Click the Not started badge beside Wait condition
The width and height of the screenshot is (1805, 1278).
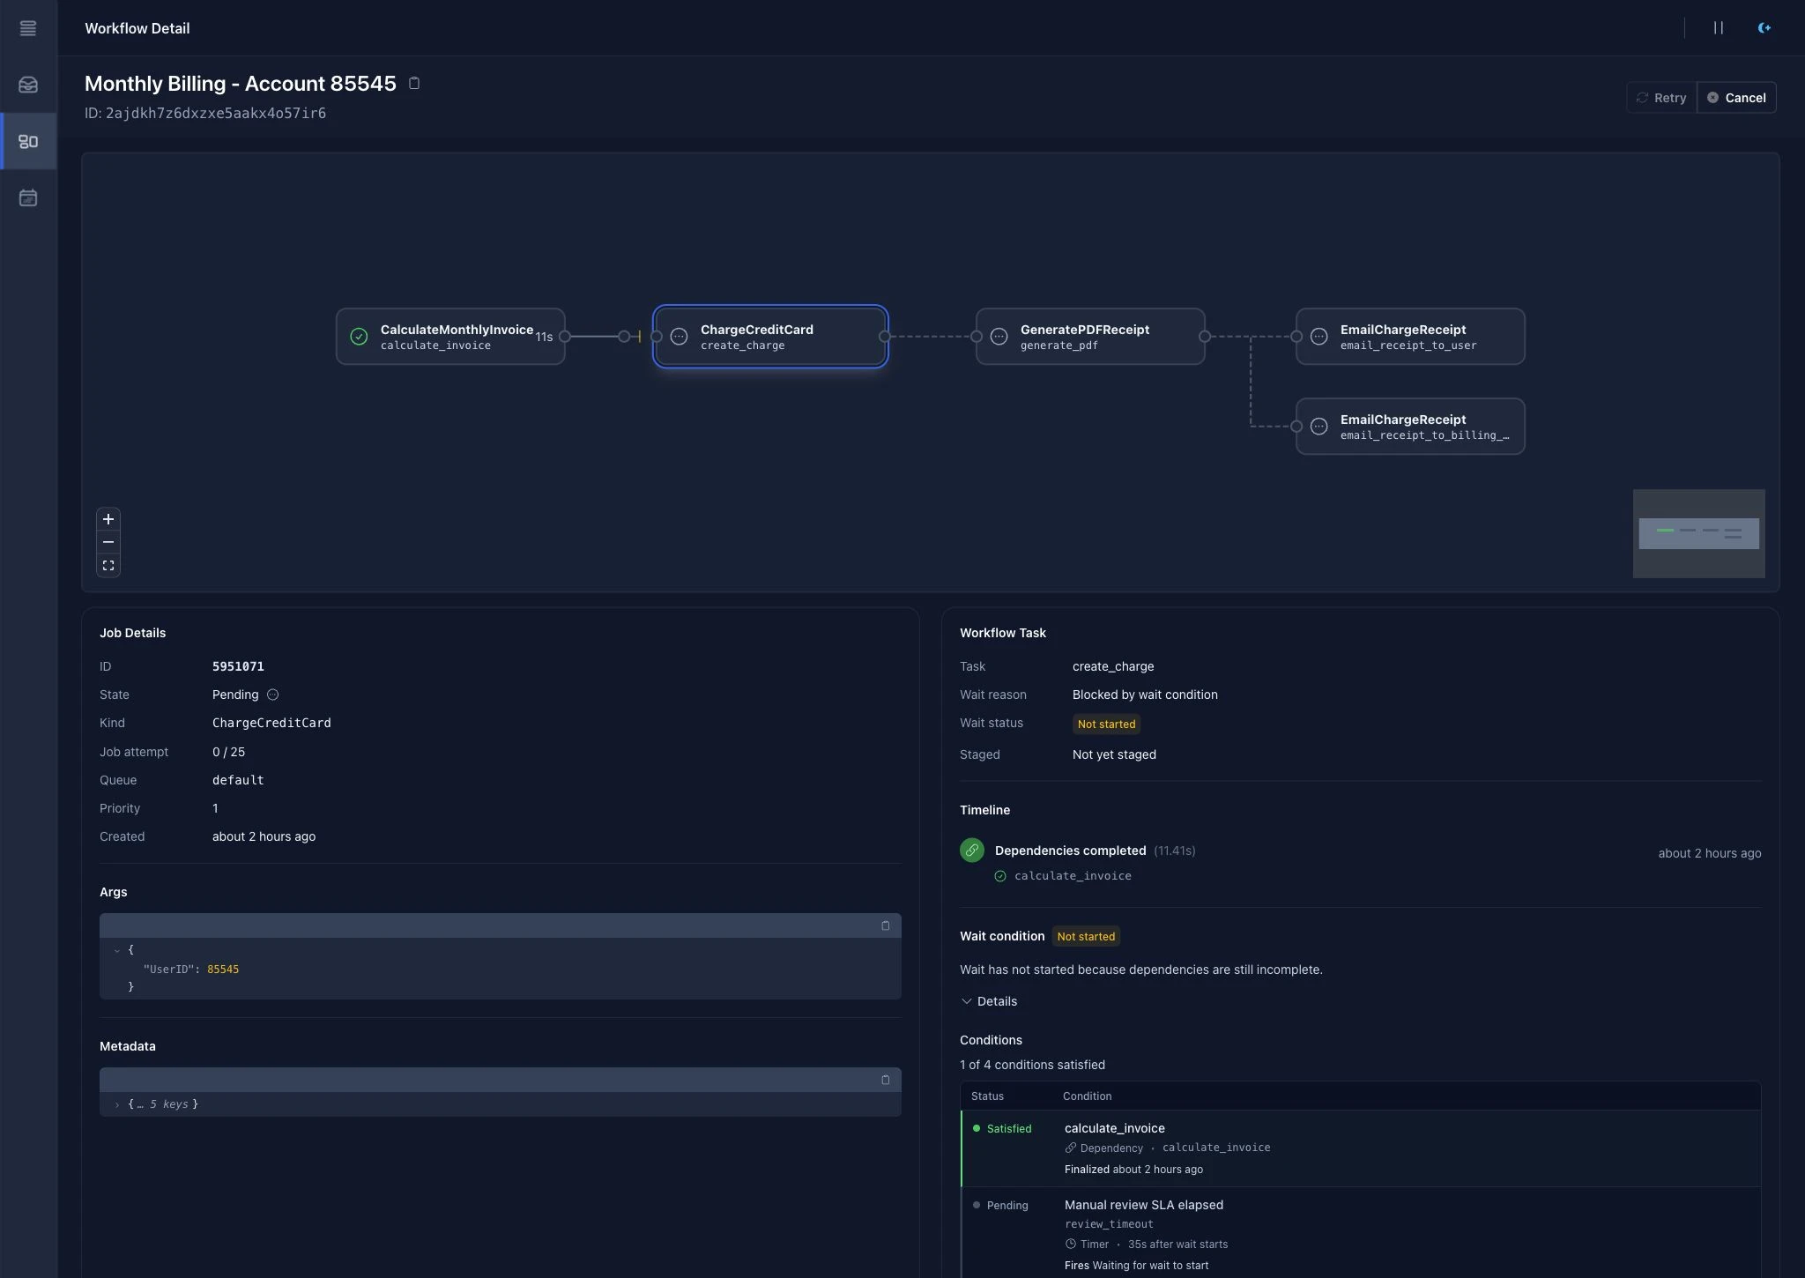pyautogui.click(x=1086, y=936)
